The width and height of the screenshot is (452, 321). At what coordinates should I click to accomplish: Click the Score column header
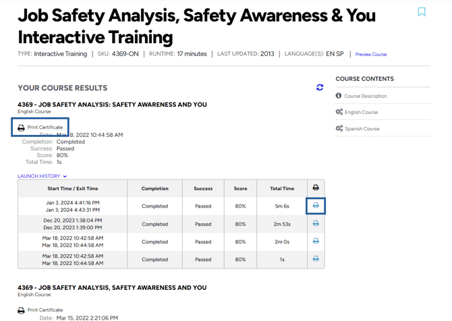[240, 189]
